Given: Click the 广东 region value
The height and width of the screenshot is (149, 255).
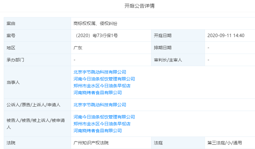Looking at the screenshot, I should 78,48.
